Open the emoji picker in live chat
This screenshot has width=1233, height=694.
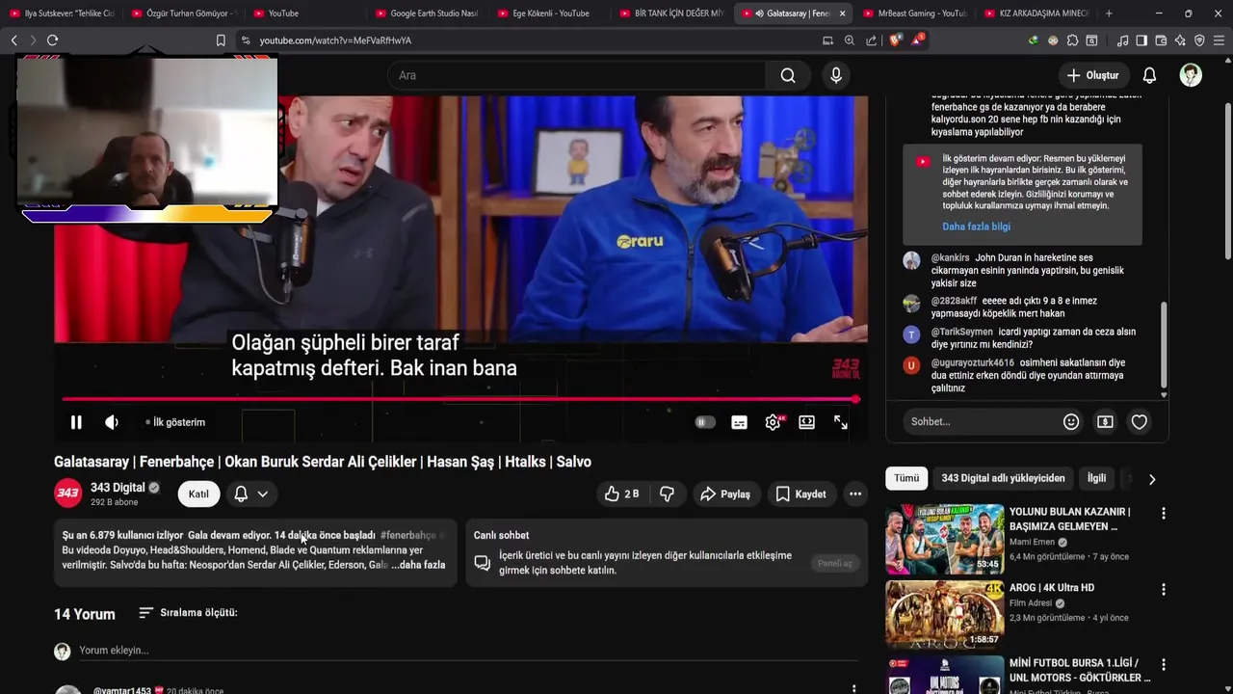(x=1071, y=421)
